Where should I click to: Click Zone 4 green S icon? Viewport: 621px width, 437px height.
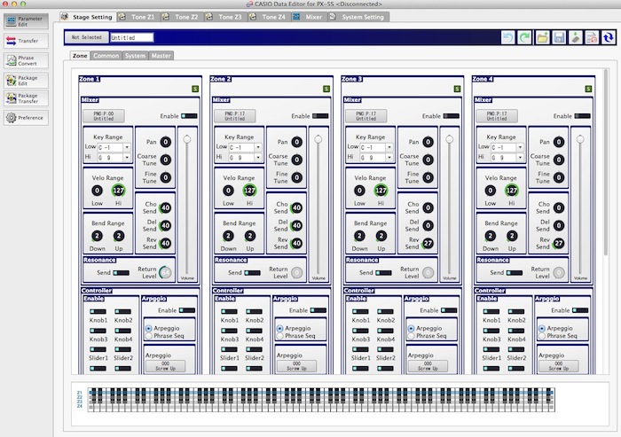pyautogui.click(x=588, y=89)
